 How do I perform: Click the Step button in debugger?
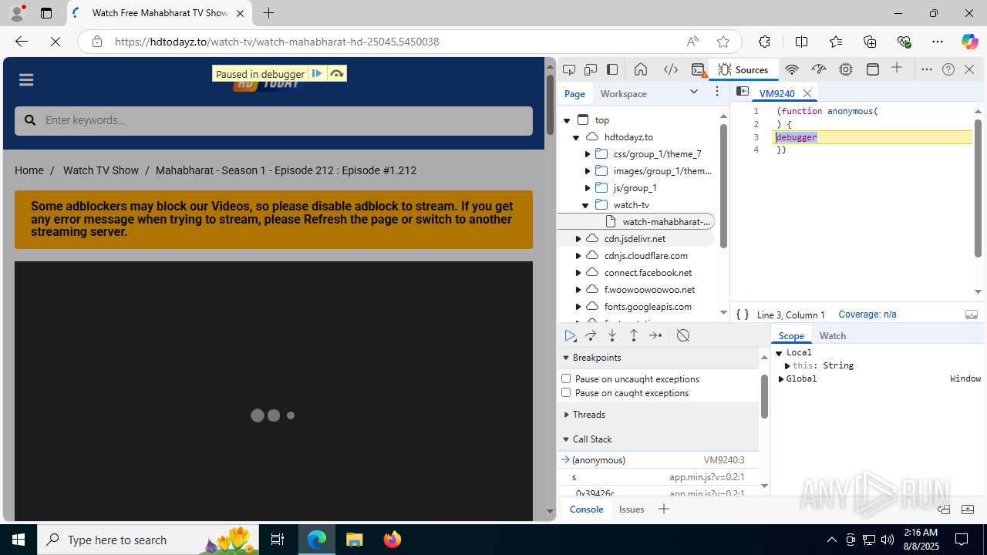655,335
